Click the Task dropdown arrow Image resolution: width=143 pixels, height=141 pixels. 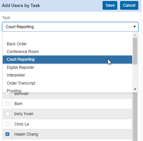coord(135,27)
